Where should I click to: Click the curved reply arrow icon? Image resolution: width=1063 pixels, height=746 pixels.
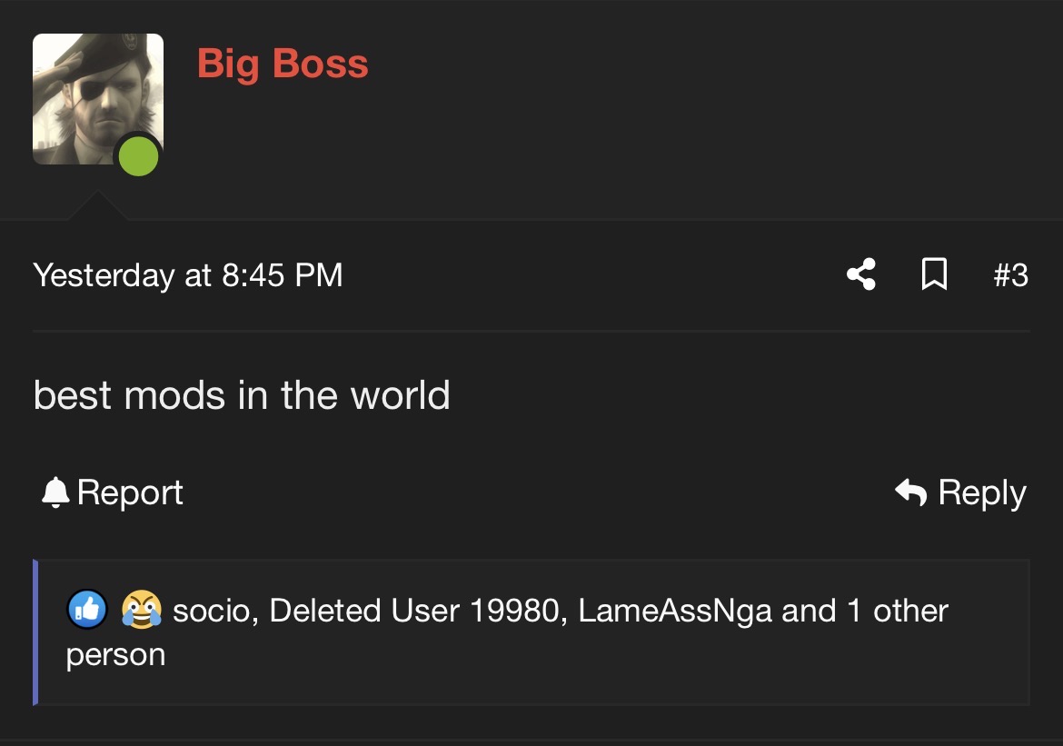click(910, 492)
